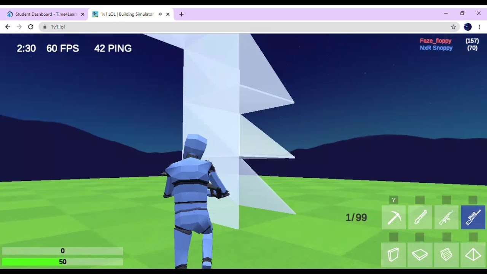Open the Chrome profile avatar

pyautogui.click(x=468, y=27)
